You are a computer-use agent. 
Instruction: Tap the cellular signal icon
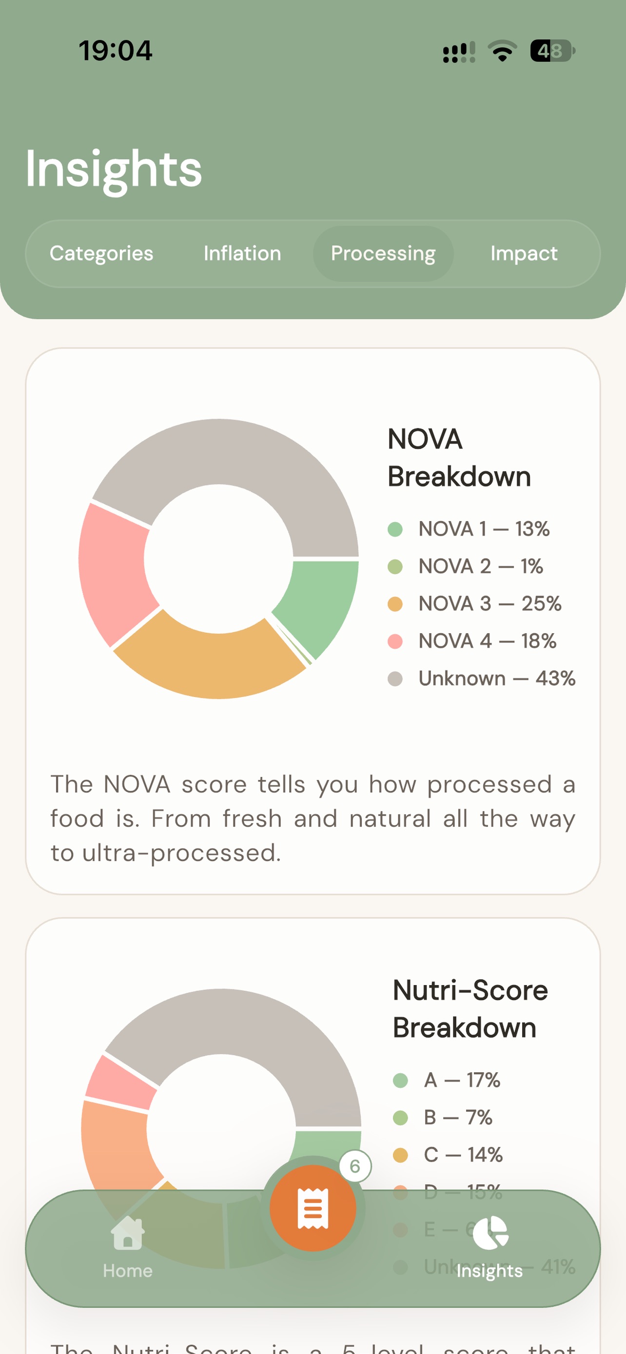(459, 52)
